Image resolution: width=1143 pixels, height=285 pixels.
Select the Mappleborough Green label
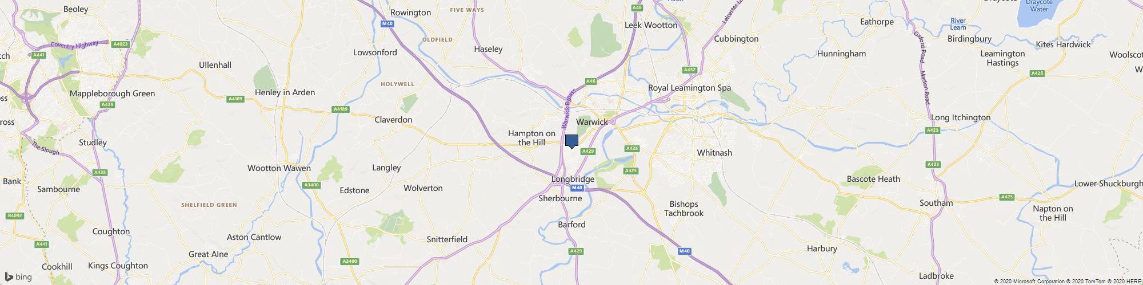[x=112, y=93]
